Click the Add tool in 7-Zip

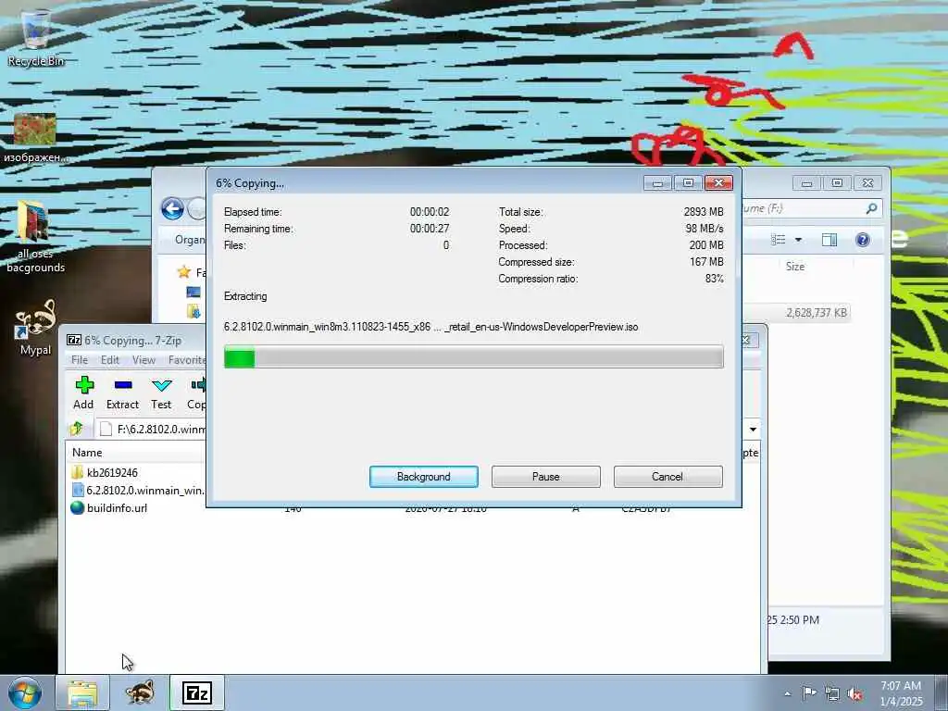[x=83, y=393]
